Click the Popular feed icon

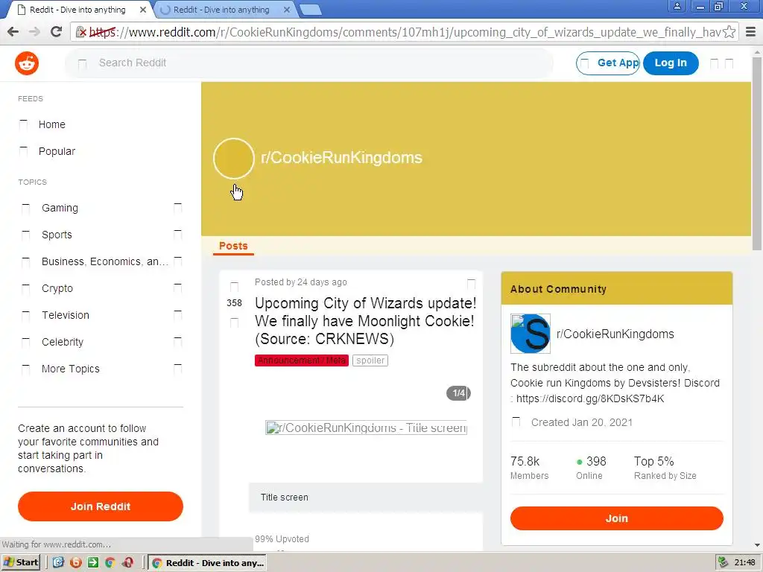(23, 151)
